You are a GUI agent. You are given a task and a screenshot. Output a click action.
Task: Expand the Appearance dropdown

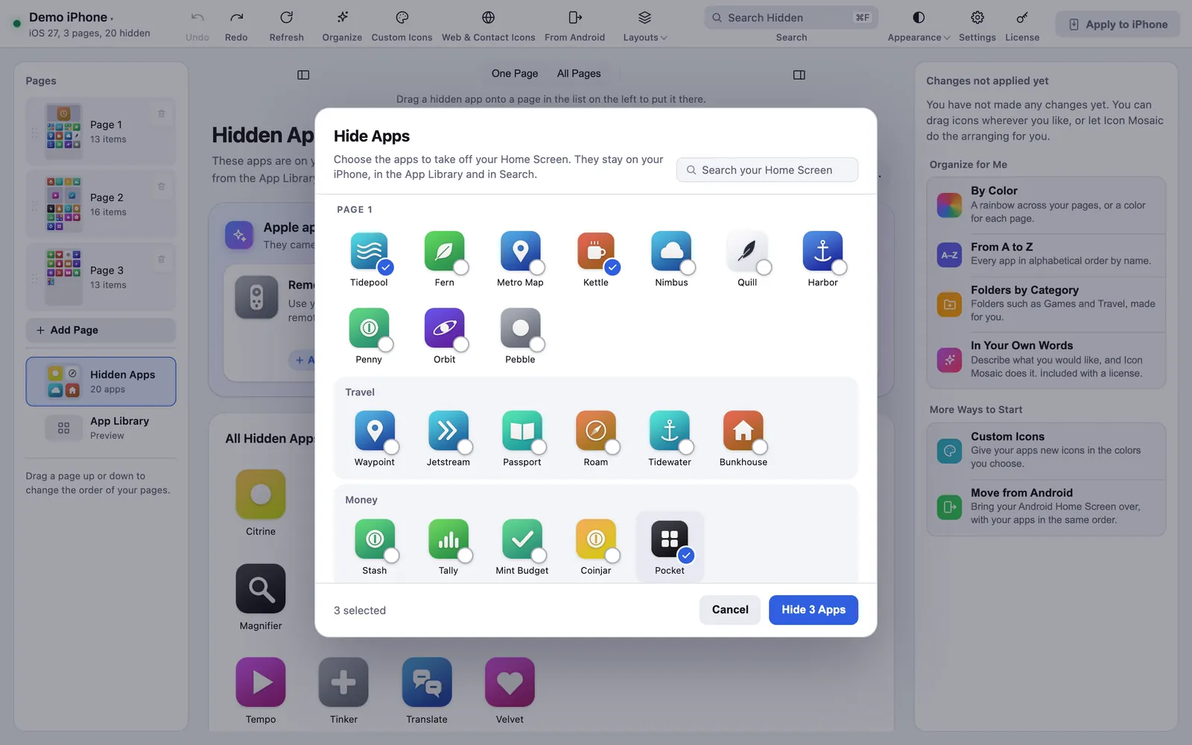point(919,25)
